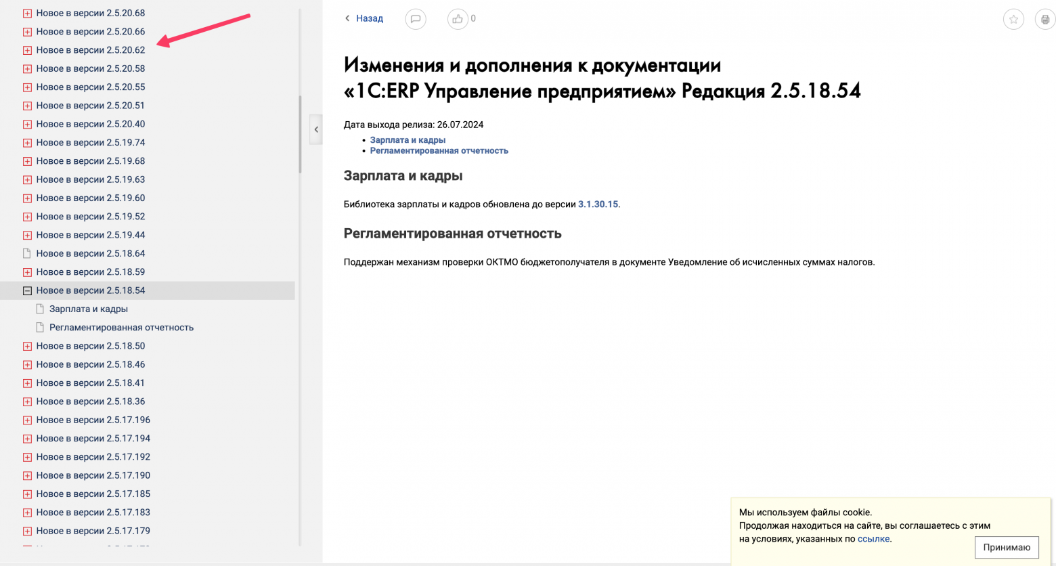This screenshot has height=566, width=1056.
Task: Select text Новое в версии 2.5.20.40
Action: (x=91, y=124)
